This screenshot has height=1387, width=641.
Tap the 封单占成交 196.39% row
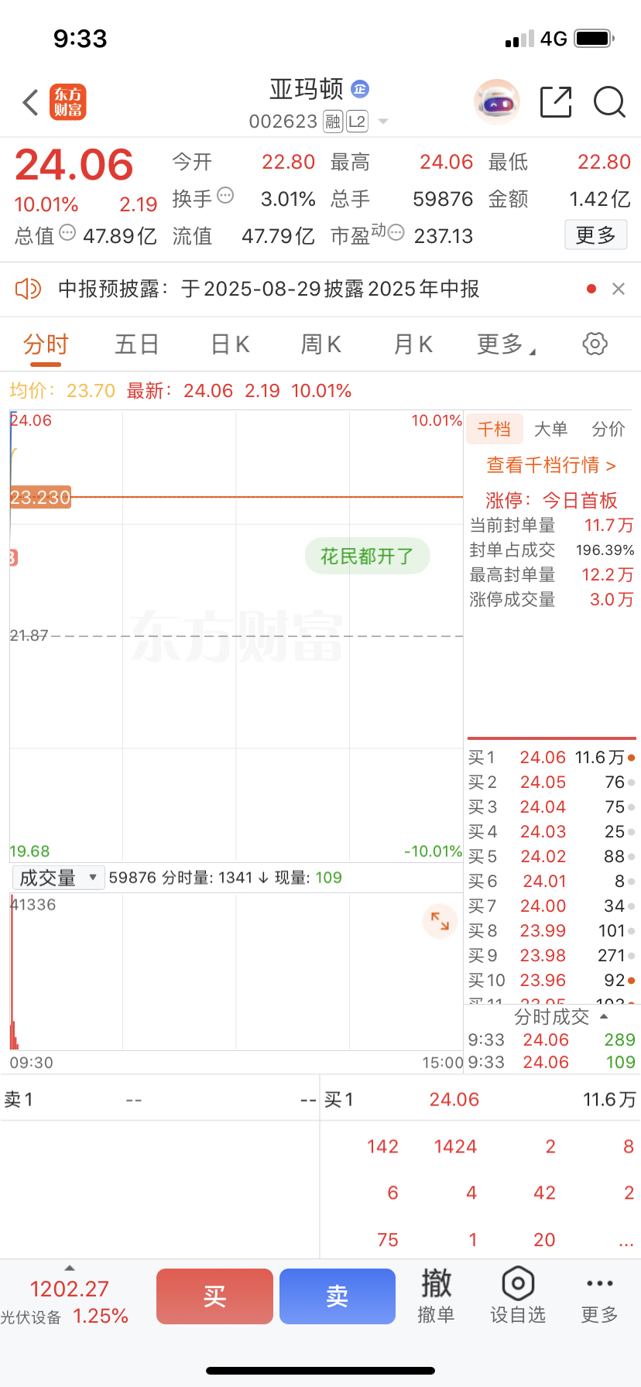tap(551, 550)
